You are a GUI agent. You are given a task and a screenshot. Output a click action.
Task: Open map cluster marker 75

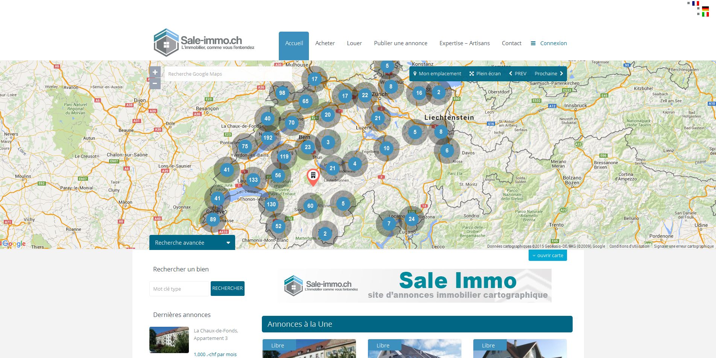(245, 146)
